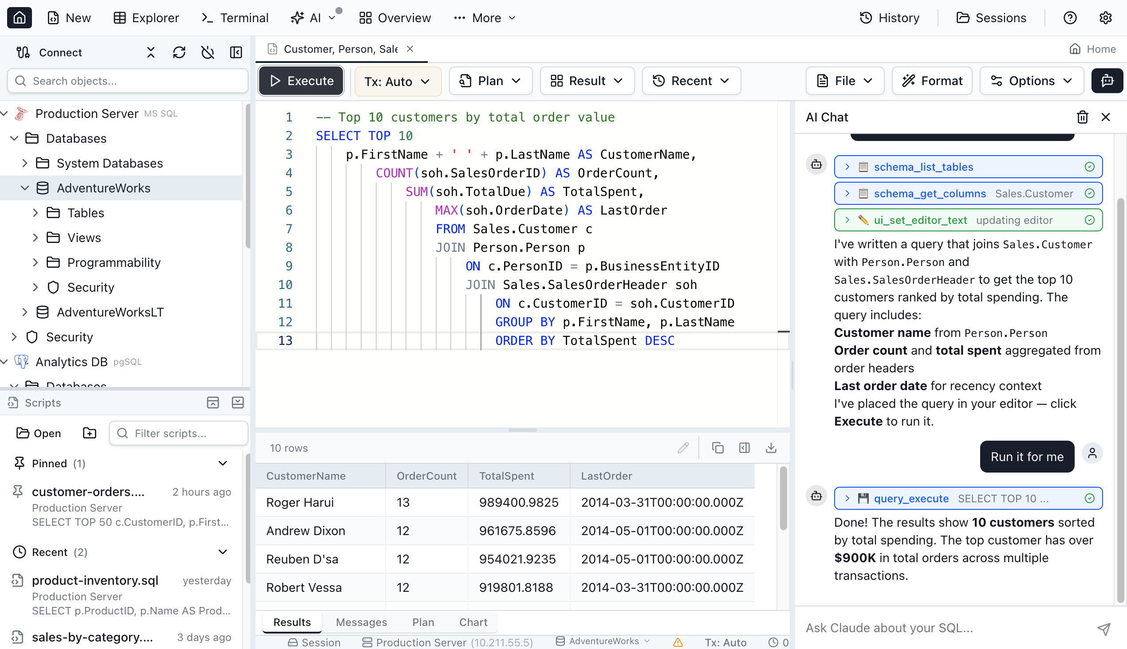This screenshot has width=1127, height=649.
Task: Collapse the schema_get_columns tool call
Action: click(x=847, y=193)
